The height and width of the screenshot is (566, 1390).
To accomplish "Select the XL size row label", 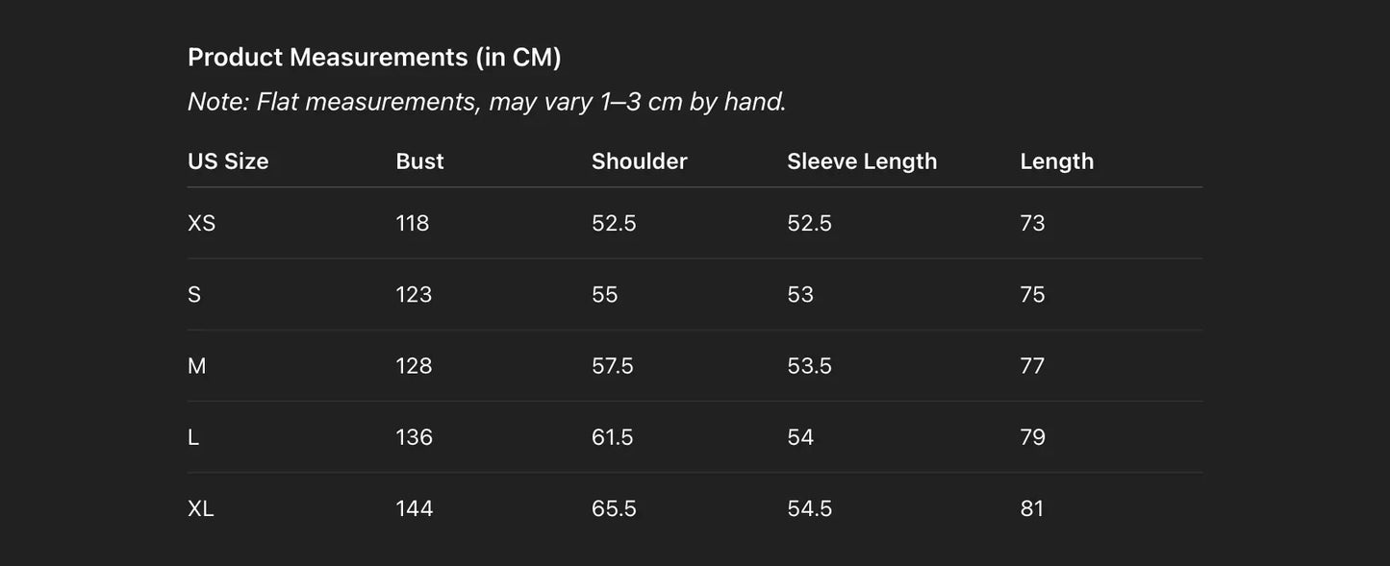I will point(201,508).
